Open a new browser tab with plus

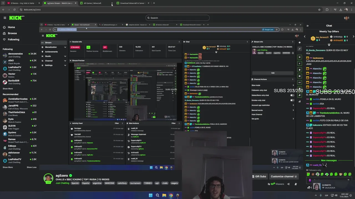click(x=154, y=3)
